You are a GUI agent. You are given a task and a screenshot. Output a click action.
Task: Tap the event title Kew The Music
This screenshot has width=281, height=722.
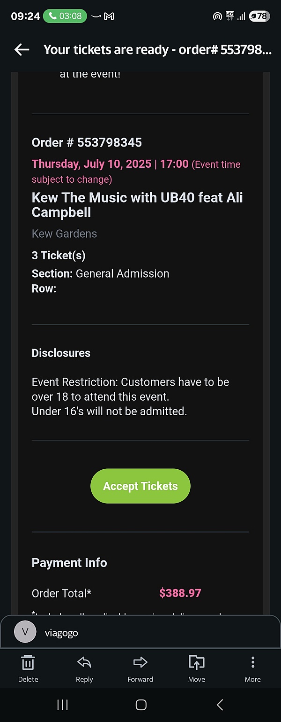pos(137,205)
